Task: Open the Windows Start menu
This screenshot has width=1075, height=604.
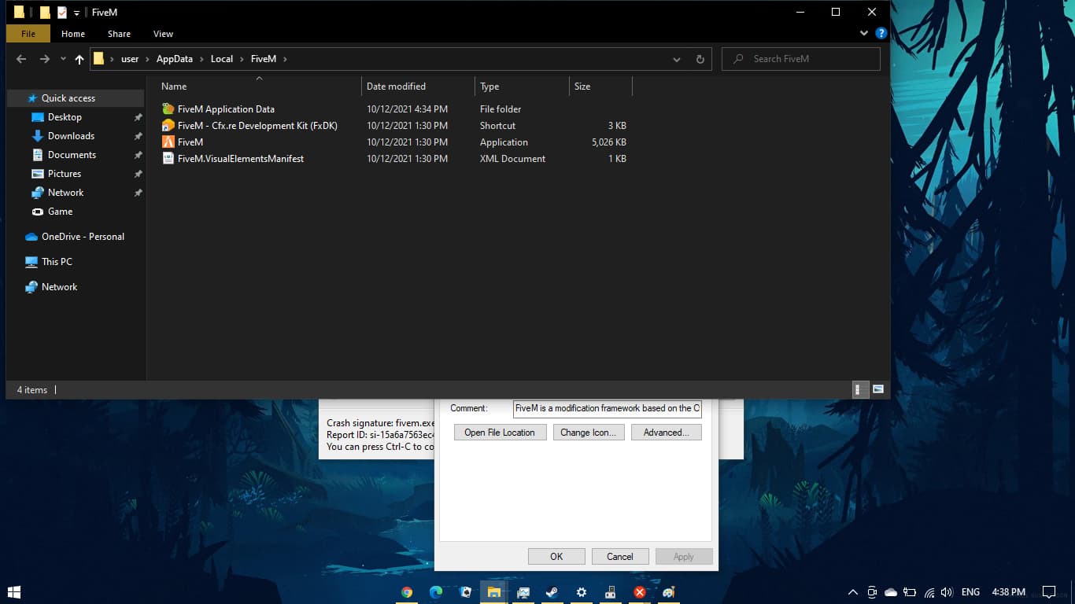Action: (x=13, y=592)
